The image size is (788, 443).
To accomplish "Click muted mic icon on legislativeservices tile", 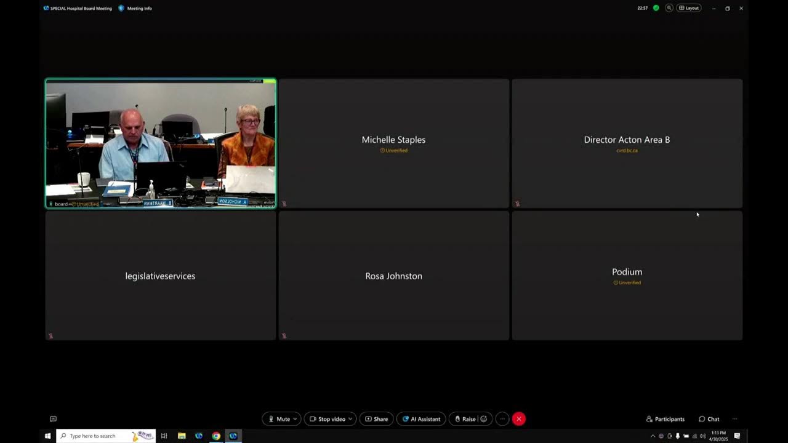I will point(50,336).
